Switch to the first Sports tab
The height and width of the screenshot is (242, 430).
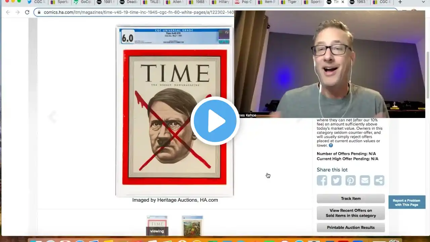[60, 2]
